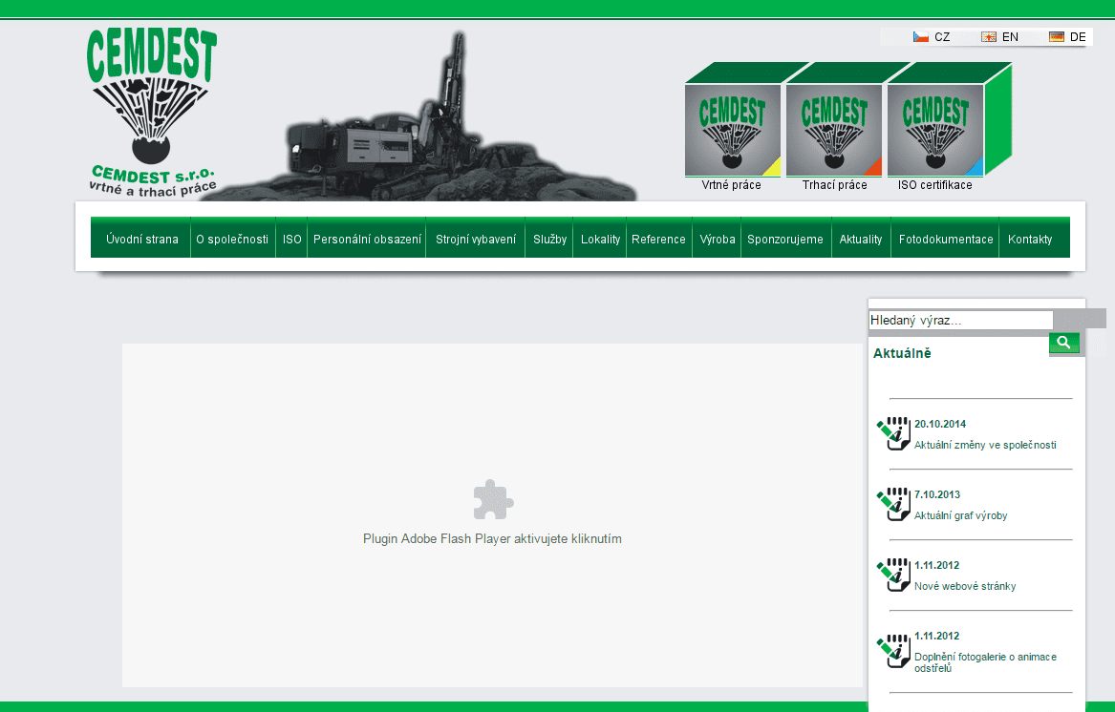Image resolution: width=1115 pixels, height=712 pixels.
Task: Open the Trhací práce cube image
Action: [834, 130]
